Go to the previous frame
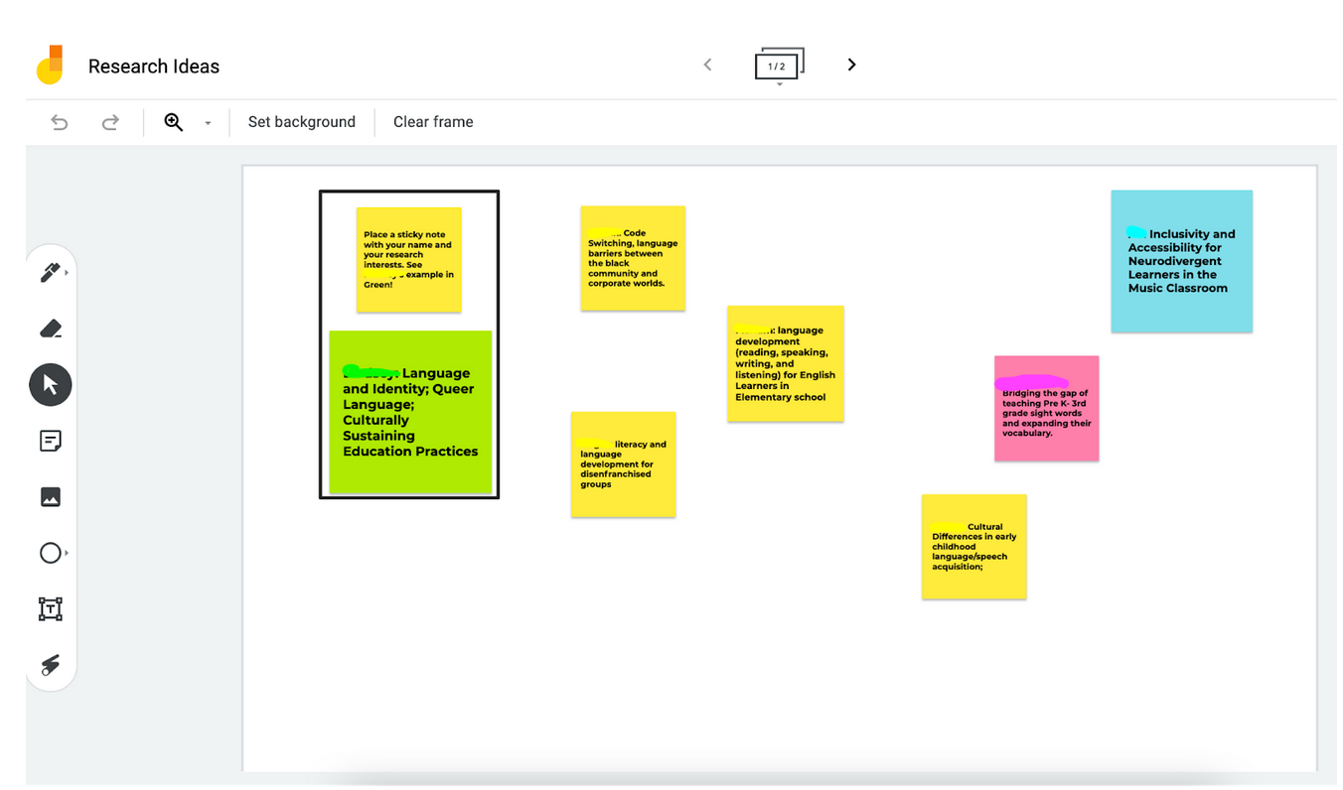1343x790 pixels. click(707, 65)
